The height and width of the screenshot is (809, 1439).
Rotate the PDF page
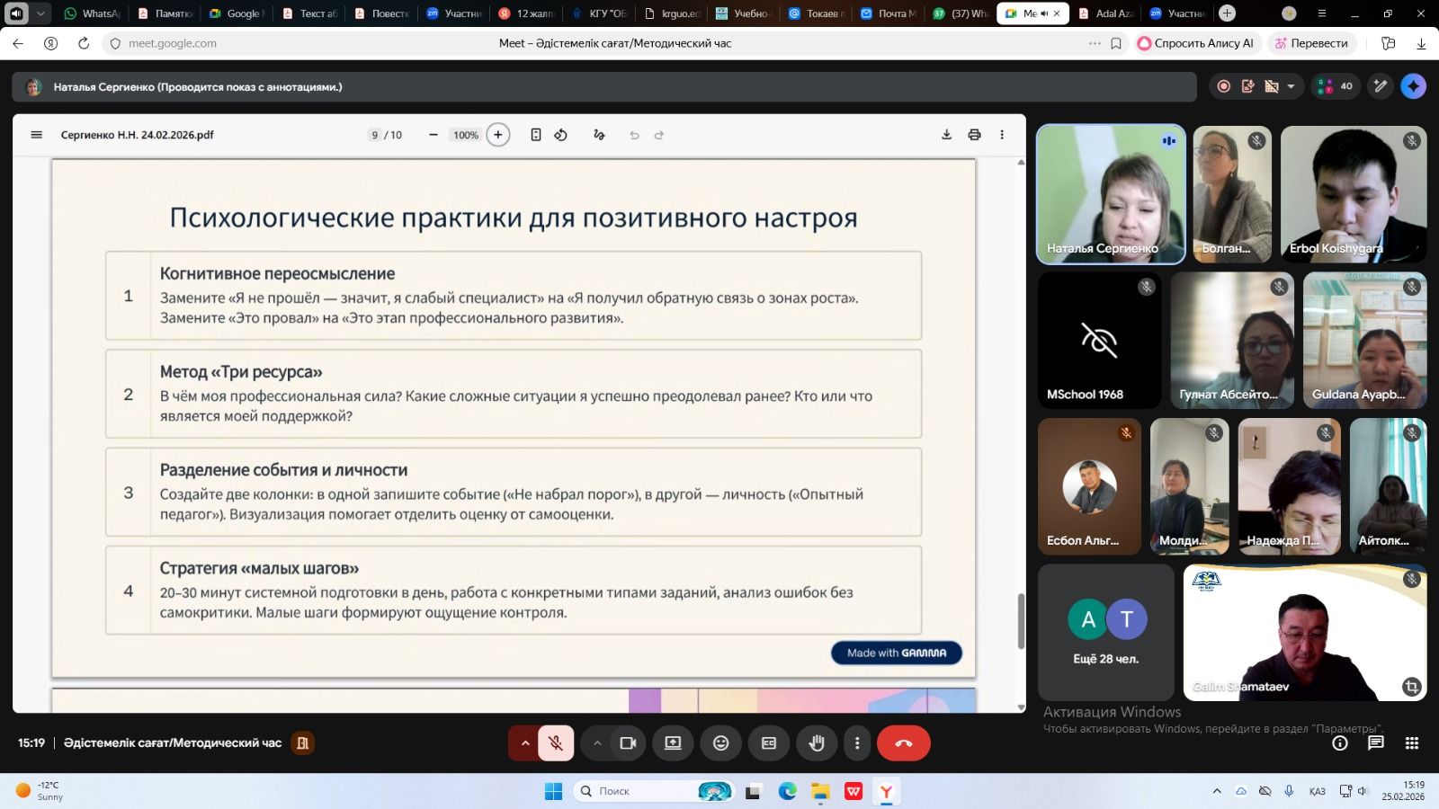click(560, 135)
